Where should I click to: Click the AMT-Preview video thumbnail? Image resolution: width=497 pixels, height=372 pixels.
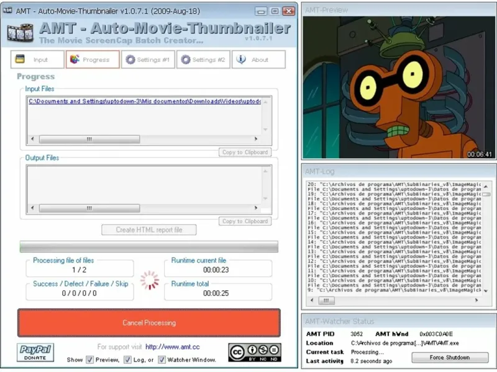point(398,87)
